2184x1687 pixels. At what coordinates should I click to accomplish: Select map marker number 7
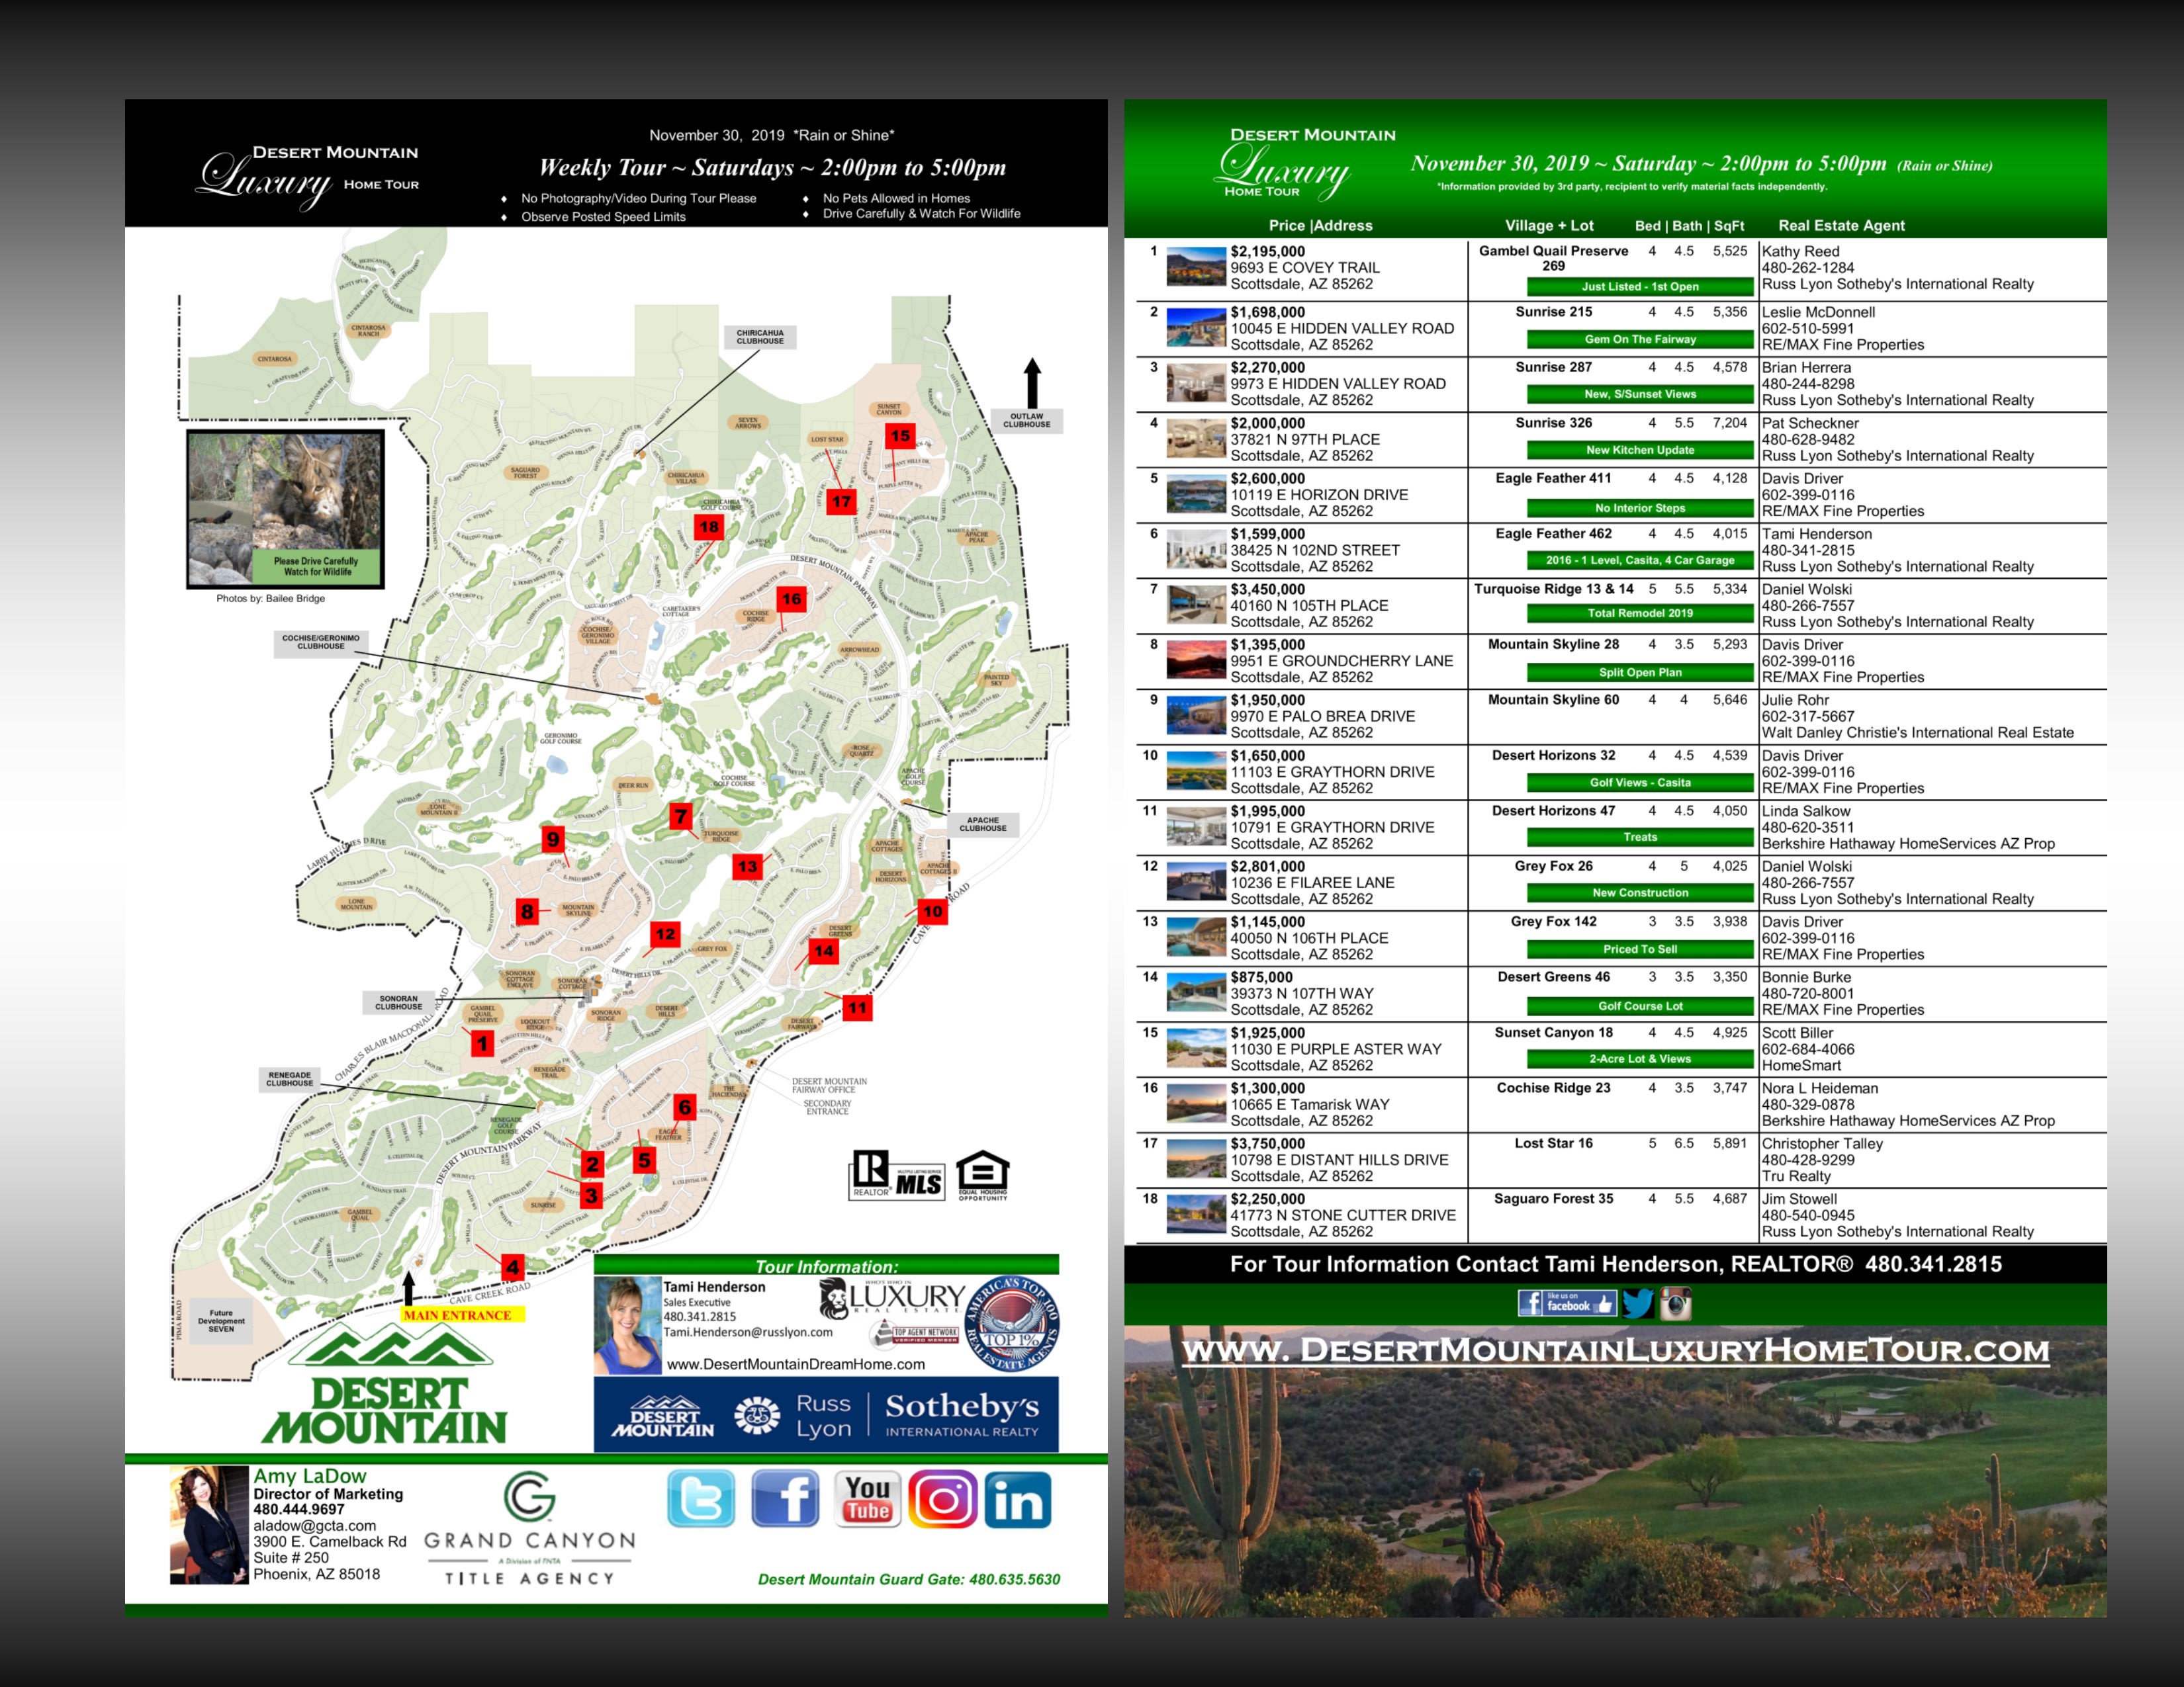[x=680, y=816]
